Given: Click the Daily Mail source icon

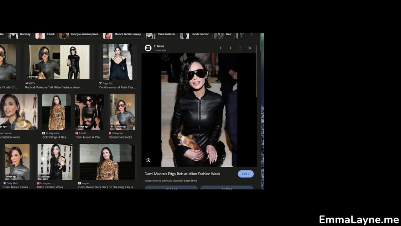Looking at the screenshot, I should point(5,183).
